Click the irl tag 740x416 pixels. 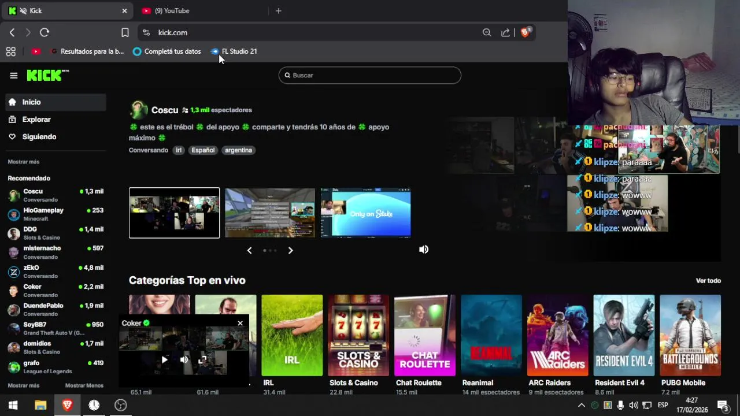coord(179,150)
